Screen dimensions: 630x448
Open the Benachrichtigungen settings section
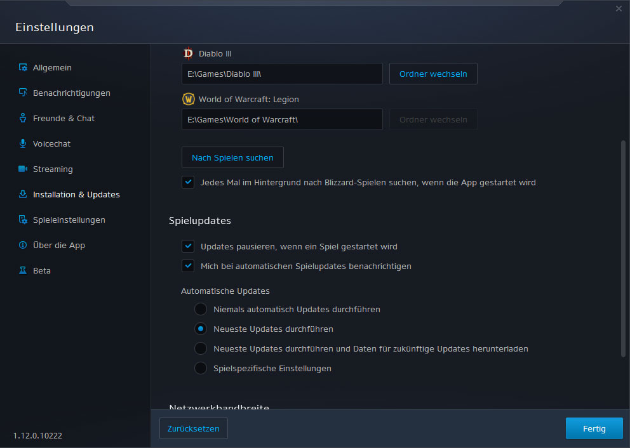[72, 93]
